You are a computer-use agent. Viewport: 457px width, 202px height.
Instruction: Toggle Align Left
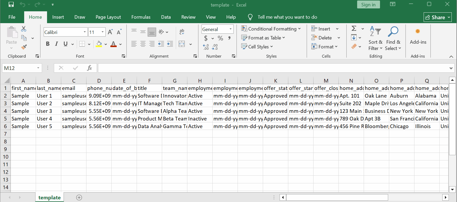point(134,44)
